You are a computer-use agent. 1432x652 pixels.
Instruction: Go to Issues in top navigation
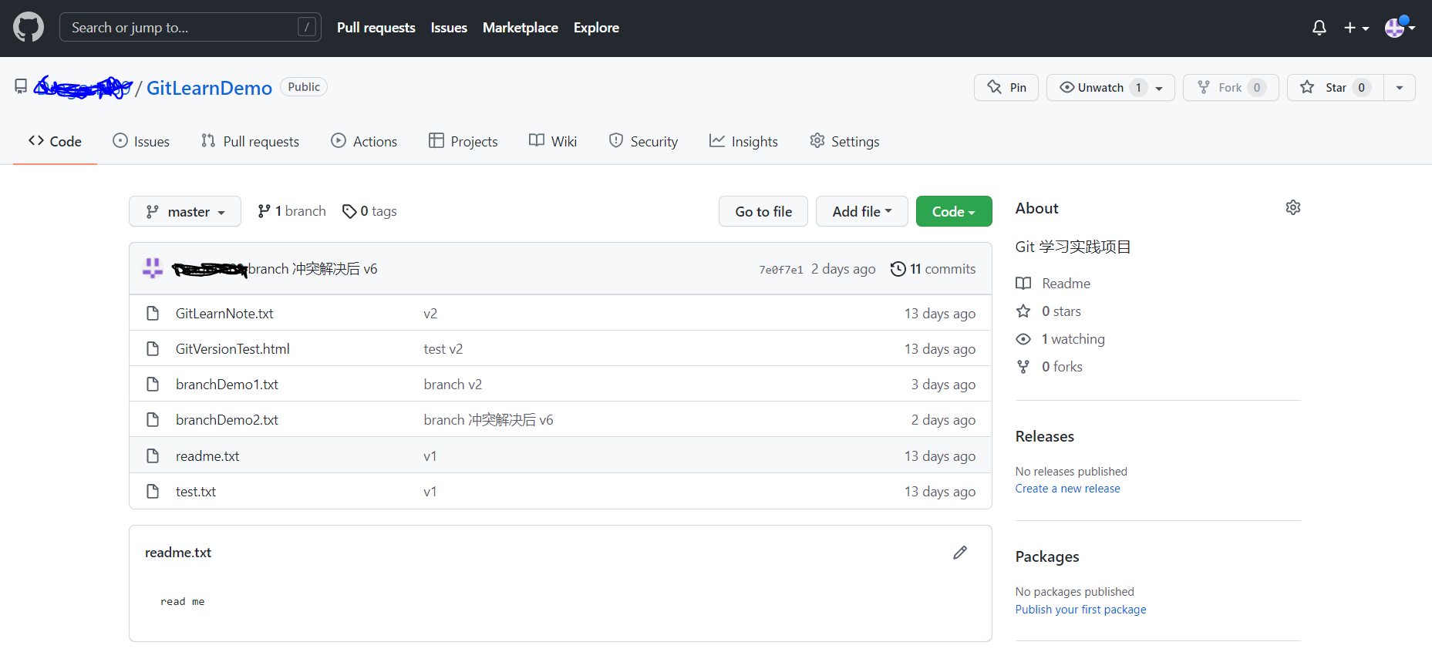449,28
